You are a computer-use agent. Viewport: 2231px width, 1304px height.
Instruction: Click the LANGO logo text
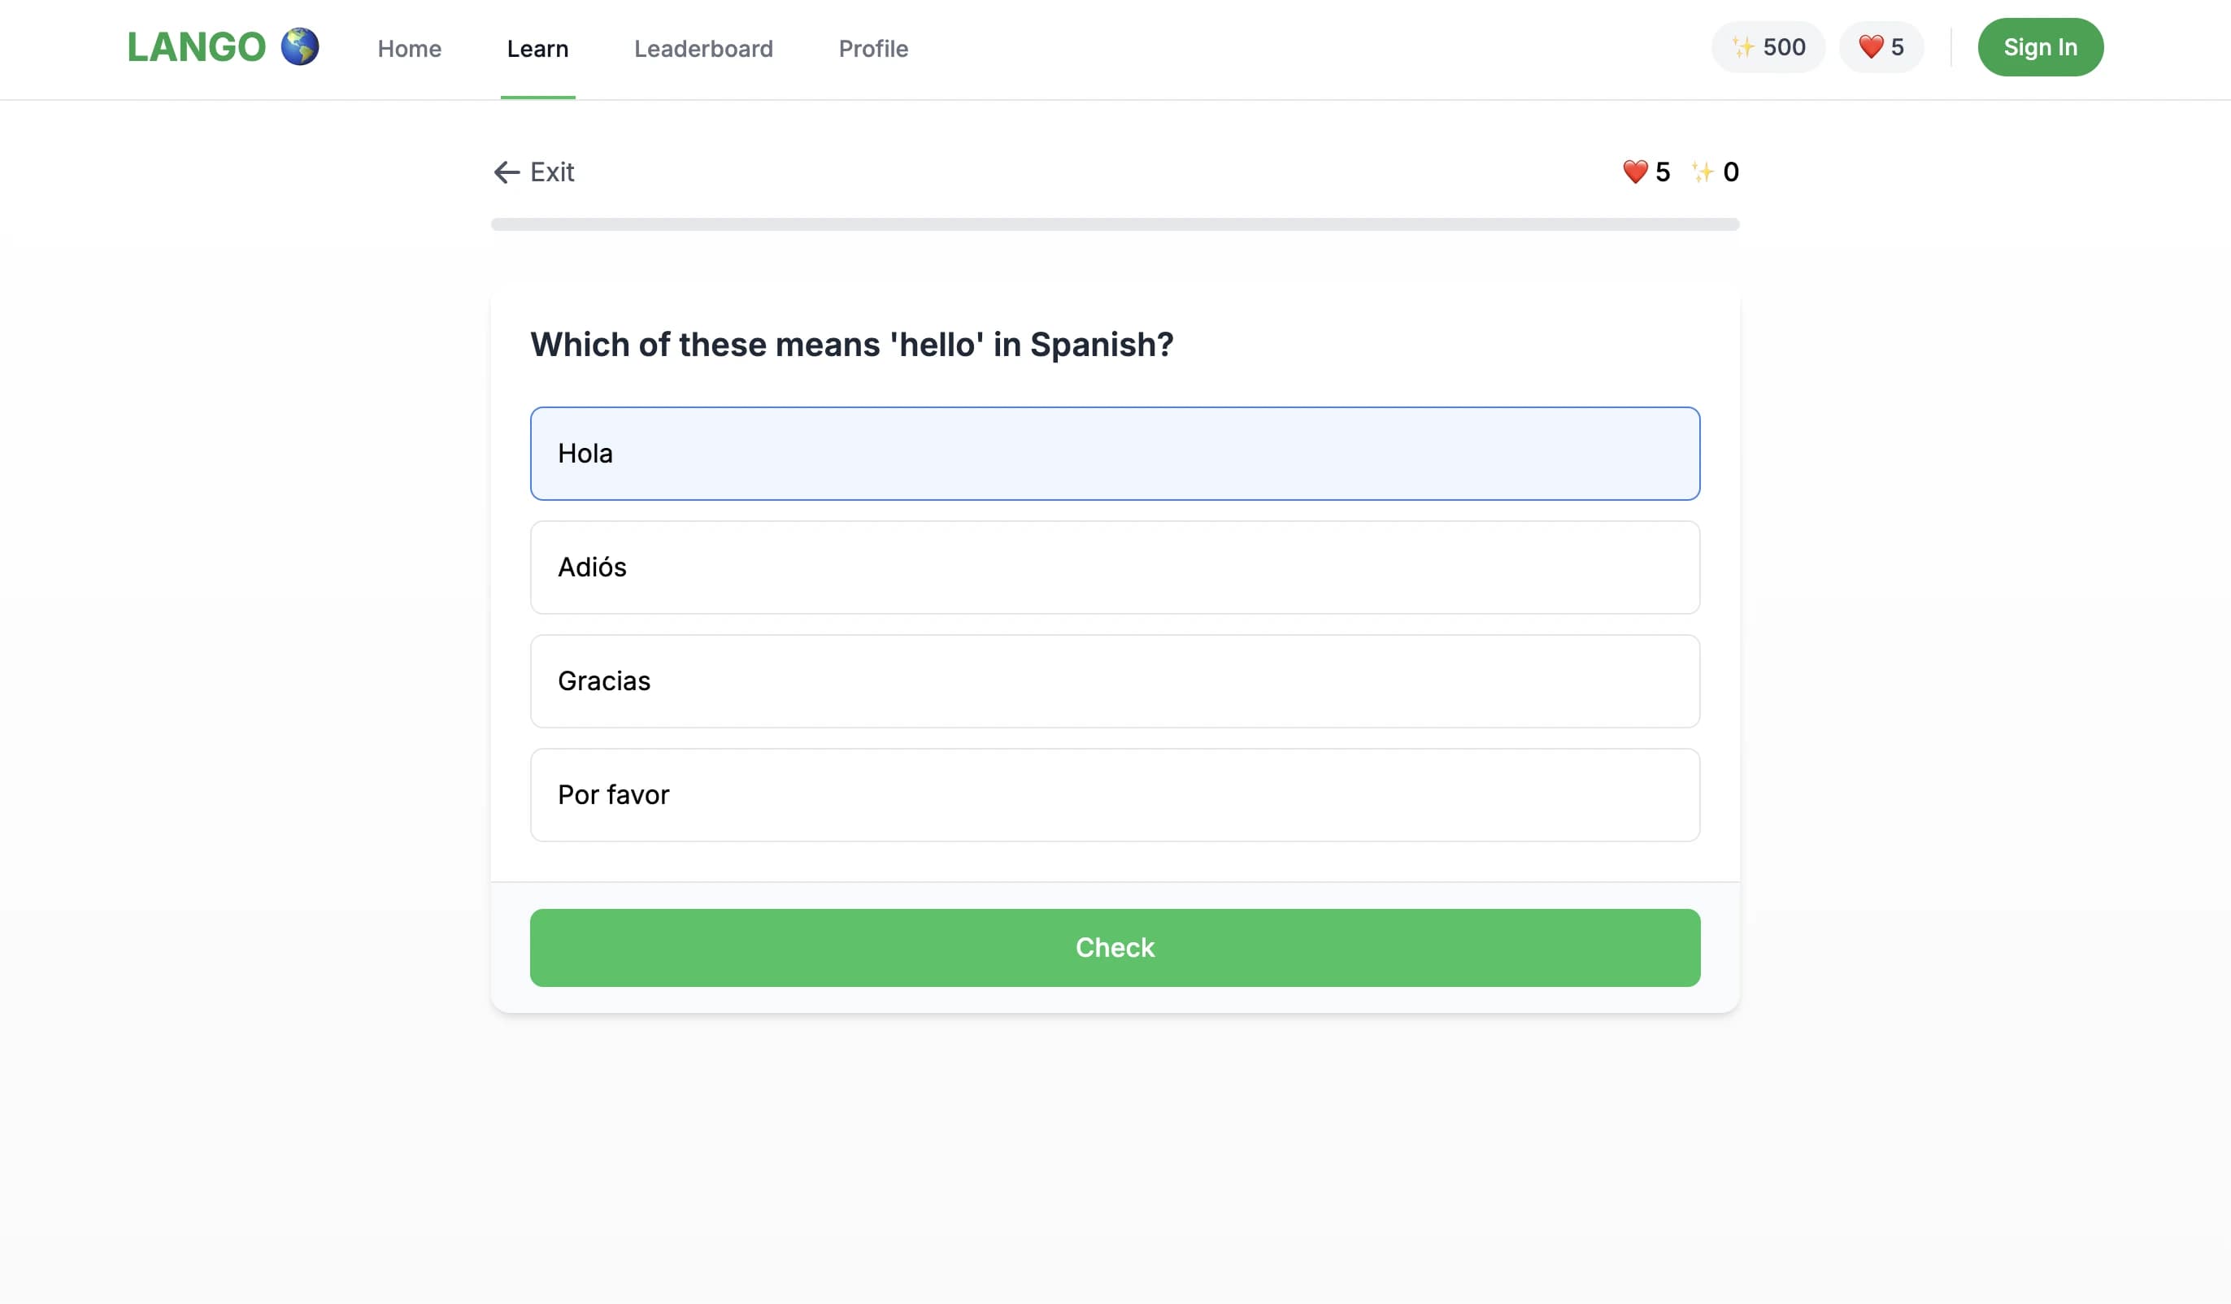coord(197,46)
